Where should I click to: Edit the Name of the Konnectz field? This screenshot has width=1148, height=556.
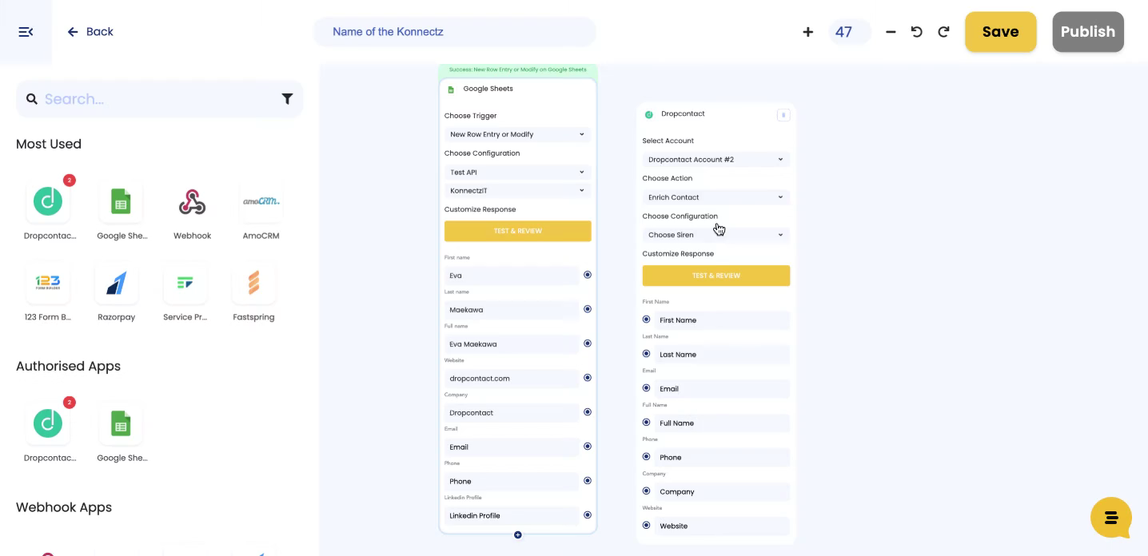455,32
